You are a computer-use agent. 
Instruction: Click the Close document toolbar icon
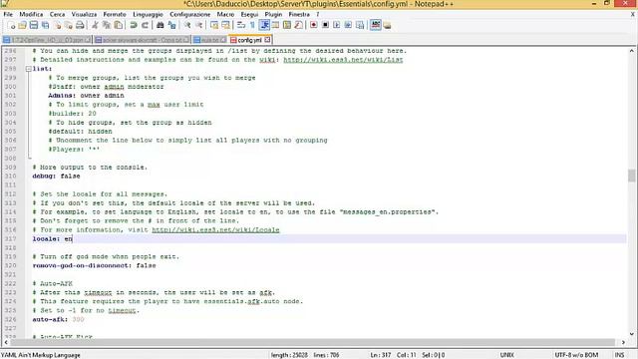[57, 25]
